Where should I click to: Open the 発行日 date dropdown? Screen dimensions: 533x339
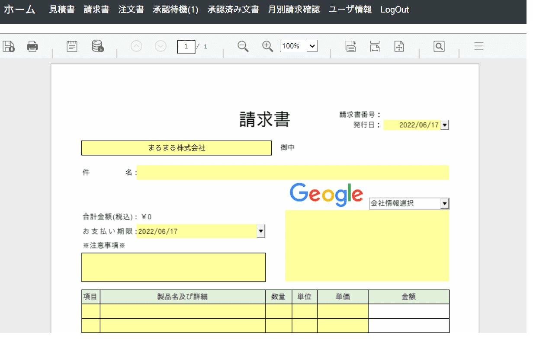[x=446, y=125]
